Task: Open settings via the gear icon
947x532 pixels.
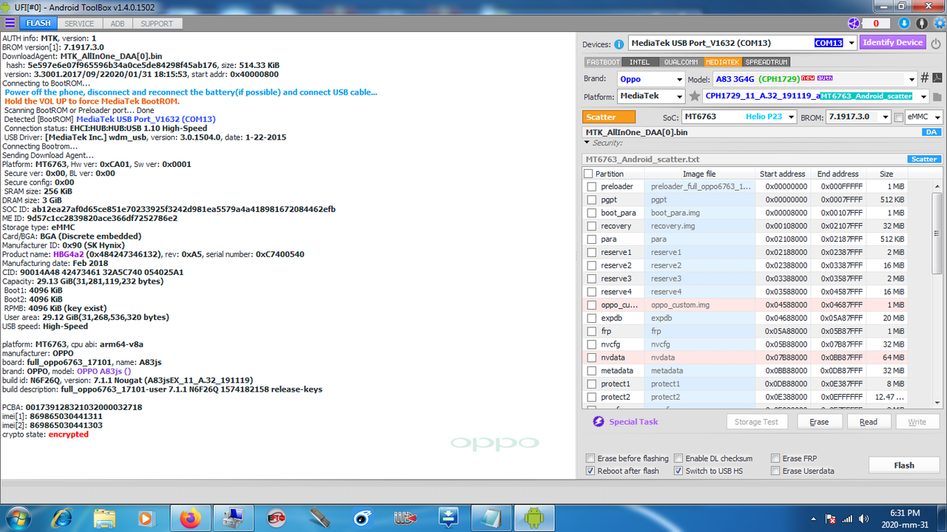Action: click(938, 23)
